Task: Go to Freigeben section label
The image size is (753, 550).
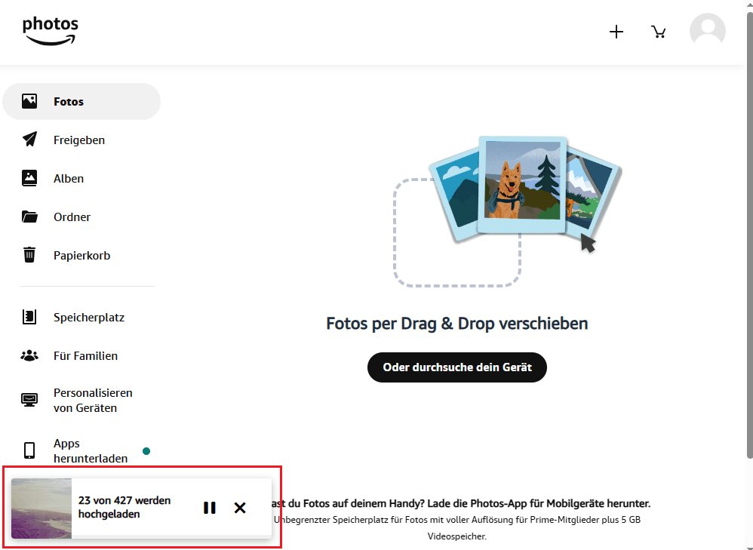Action: click(x=79, y=140)
